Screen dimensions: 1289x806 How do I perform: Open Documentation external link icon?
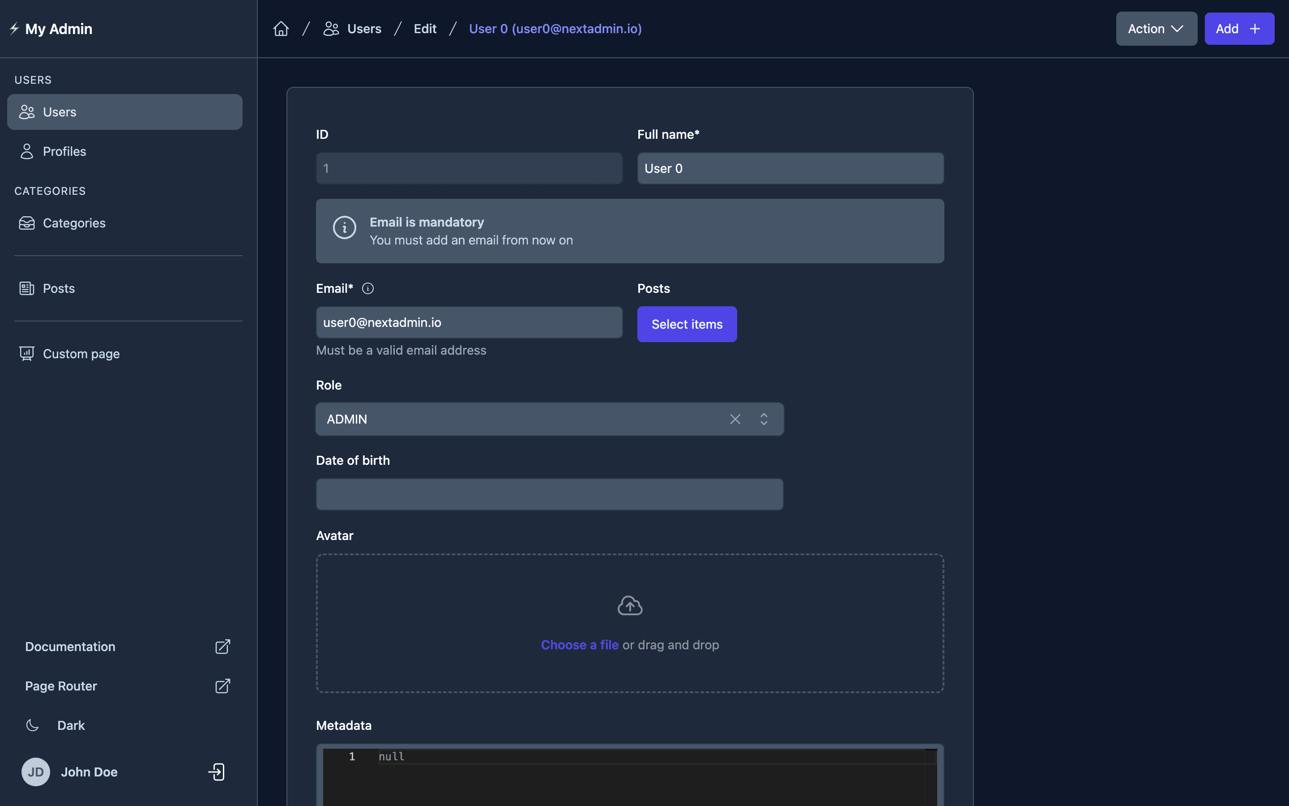pos(222,647)
